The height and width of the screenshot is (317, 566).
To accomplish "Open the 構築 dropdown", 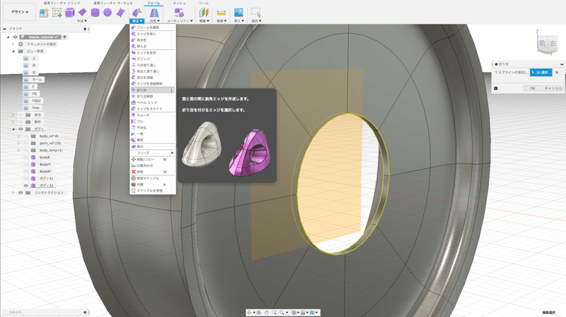I will pos(204,21).
